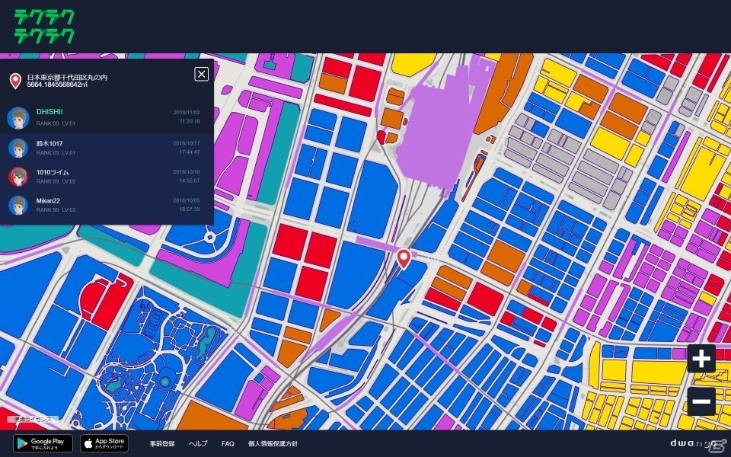Click 鈴木1017's avatar icon

click(18, 147)
